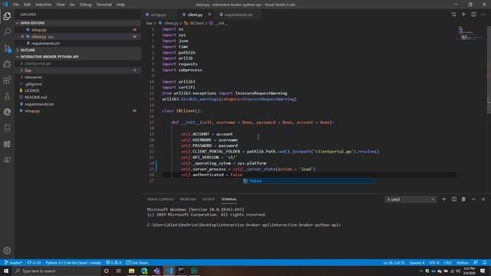
Task: Click the master branch status bar item
Action: (x=13, y=262)
